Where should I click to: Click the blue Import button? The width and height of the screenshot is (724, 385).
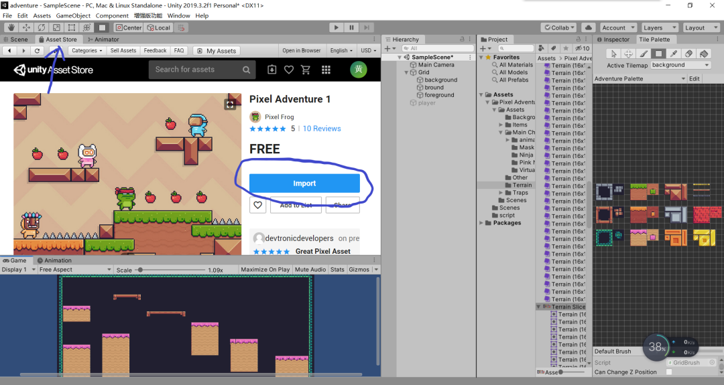(x=304, y=183)
